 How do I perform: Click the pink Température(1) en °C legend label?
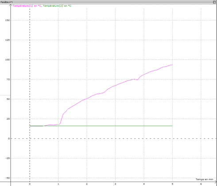pyautogui.click(x=27, y=6)
